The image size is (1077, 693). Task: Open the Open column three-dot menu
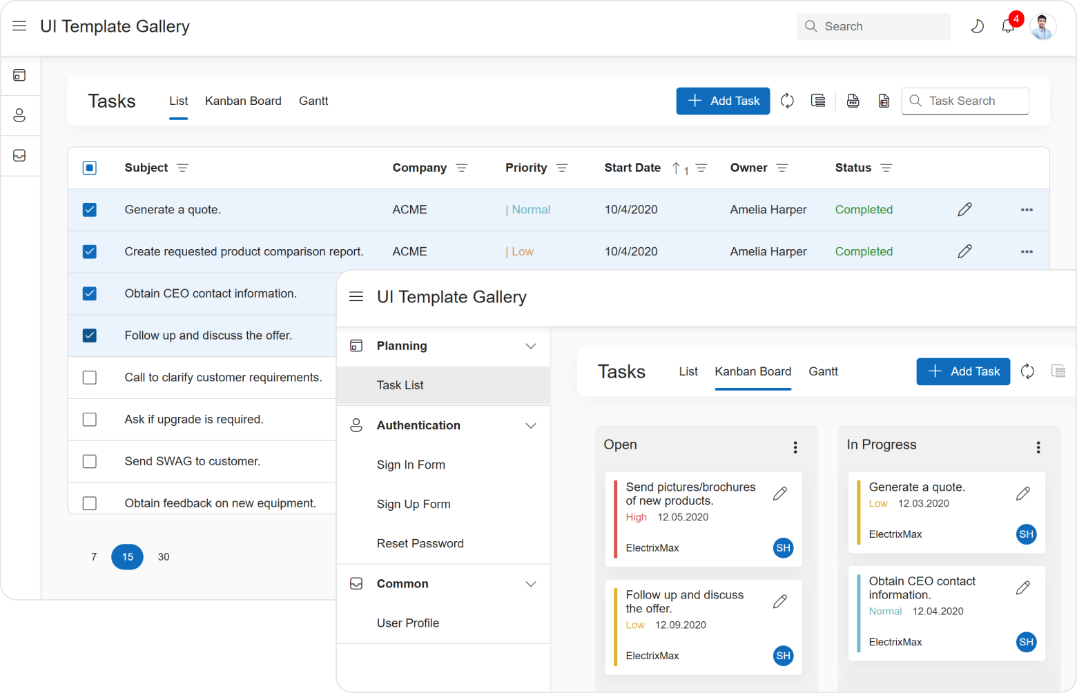(x=795, y=447)
